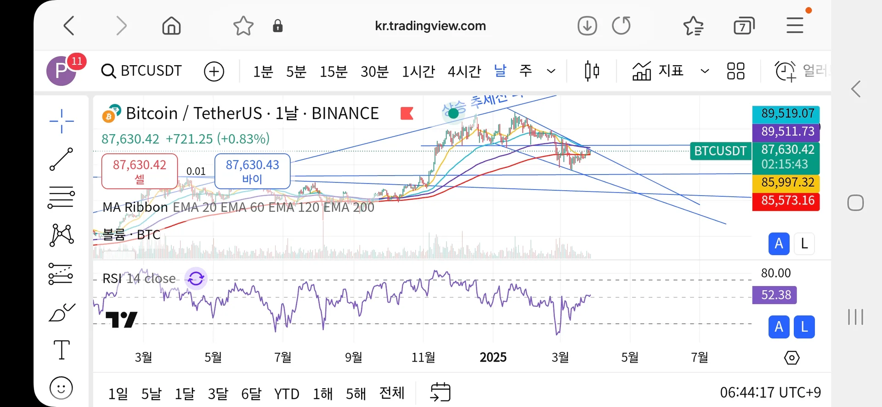This screenshot has height=407, width=882.
Task: Switch to the 1시간 timeframe
Action: pos(418,71)
